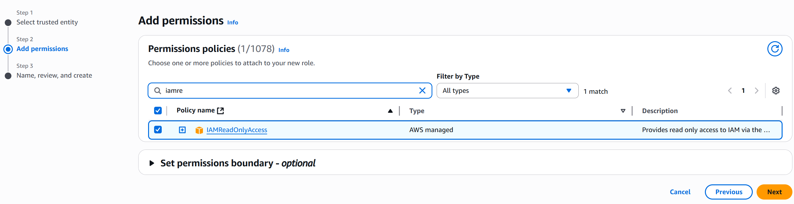794x204 pixels.
Task: Open the Filter by Type dropdown
Action: click(x=507, y=91)
